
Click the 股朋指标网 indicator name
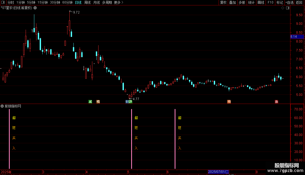click(13, 106)
